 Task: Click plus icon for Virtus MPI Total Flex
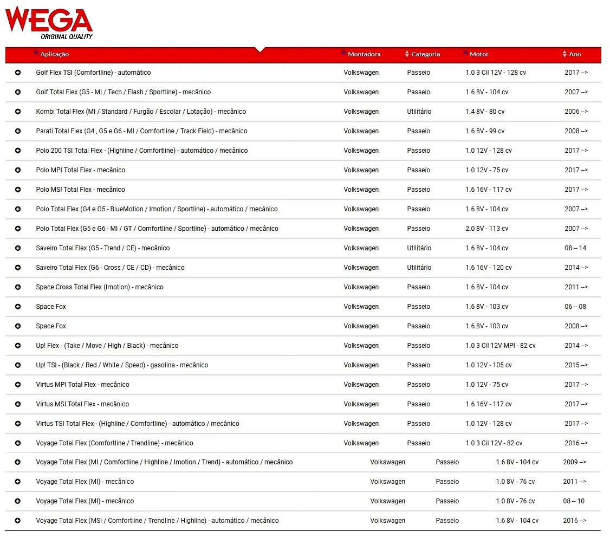point(18,385)
